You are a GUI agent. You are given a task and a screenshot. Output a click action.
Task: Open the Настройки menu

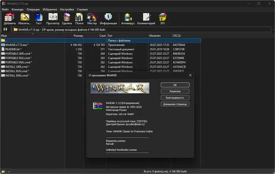(x=67, y=9)
